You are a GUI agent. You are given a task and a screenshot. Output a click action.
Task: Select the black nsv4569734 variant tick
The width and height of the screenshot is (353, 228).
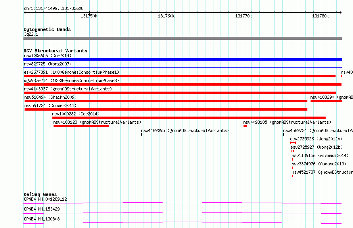click(x=284, y=134)
